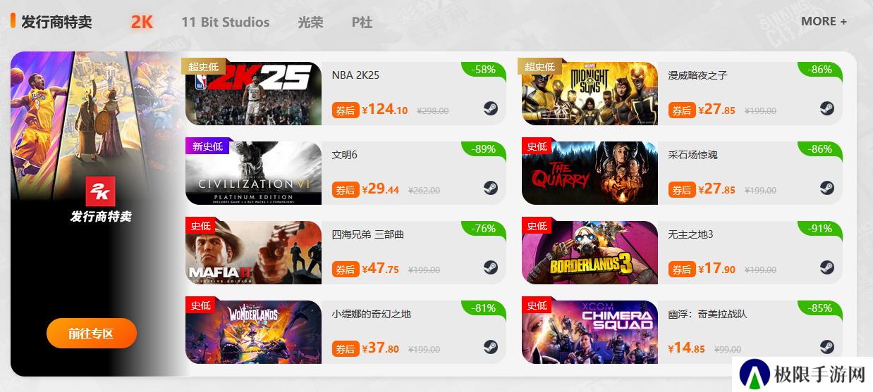This screenshot has width=873, height=392.
Task: Click the -58% discount badge on NBA 2K25
Action: [484, 70]
